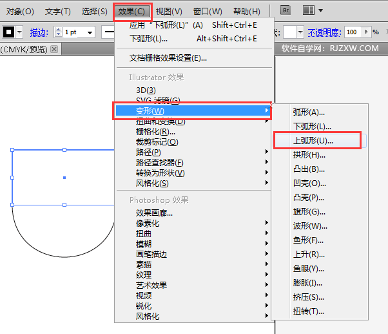
Task: Open the 像素化 submenu
Action: click(193, 224)
